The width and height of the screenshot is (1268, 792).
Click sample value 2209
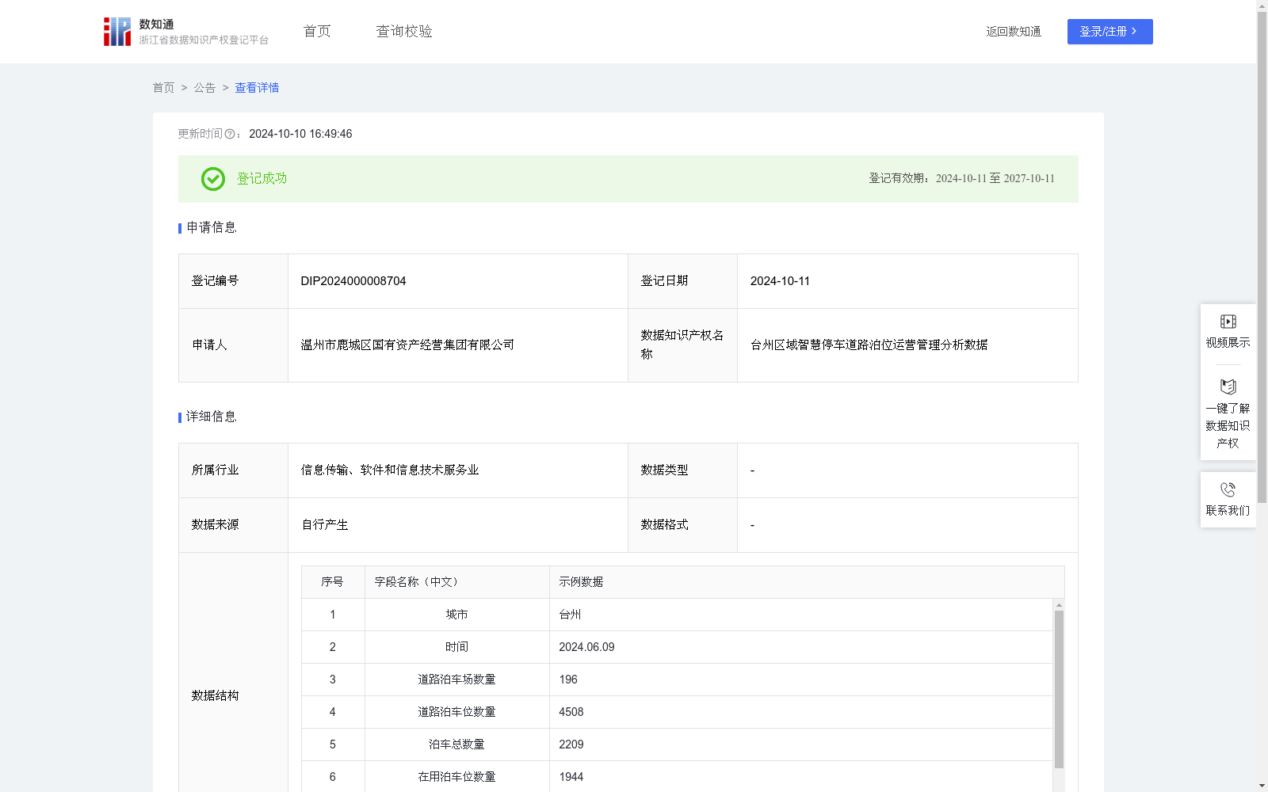[571, 744]
